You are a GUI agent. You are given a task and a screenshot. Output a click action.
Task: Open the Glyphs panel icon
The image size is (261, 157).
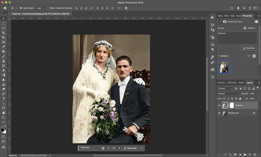[212, 77]
